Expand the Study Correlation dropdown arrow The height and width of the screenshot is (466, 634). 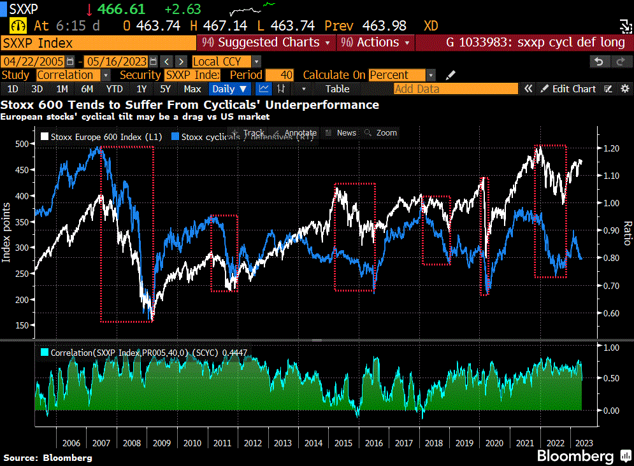pos(106,75)
